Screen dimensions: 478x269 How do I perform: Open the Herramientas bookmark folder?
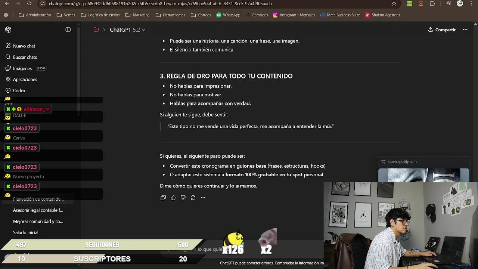pos(170,15)
